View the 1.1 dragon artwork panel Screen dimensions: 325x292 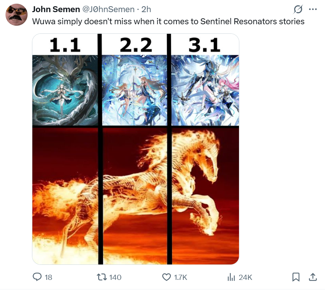tap(65, 90)
